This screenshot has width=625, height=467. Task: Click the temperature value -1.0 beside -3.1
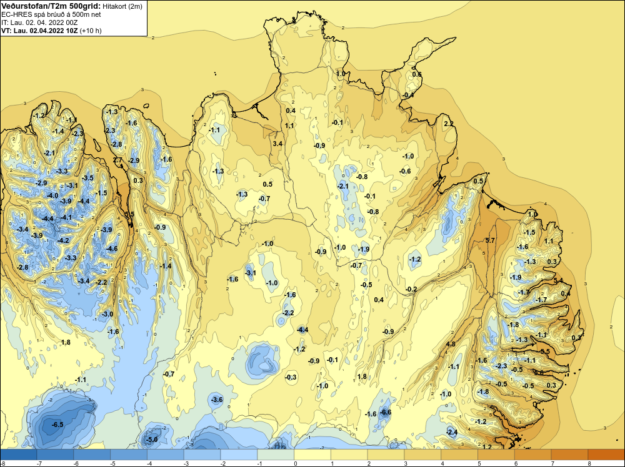coord(271,283)
